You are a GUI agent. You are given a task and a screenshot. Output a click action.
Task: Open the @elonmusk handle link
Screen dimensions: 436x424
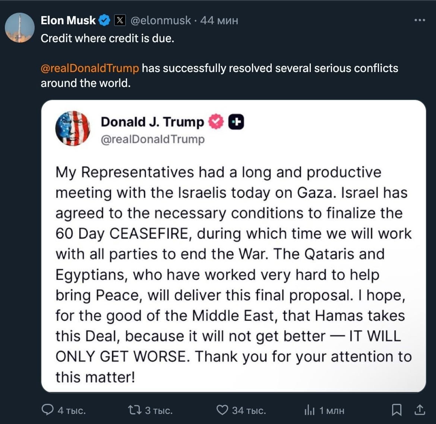[160, 20]
